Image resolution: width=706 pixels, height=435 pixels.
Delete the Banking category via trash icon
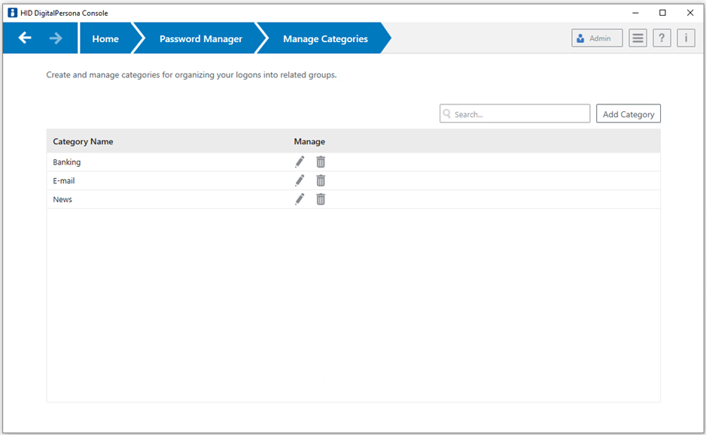point(321,162)
